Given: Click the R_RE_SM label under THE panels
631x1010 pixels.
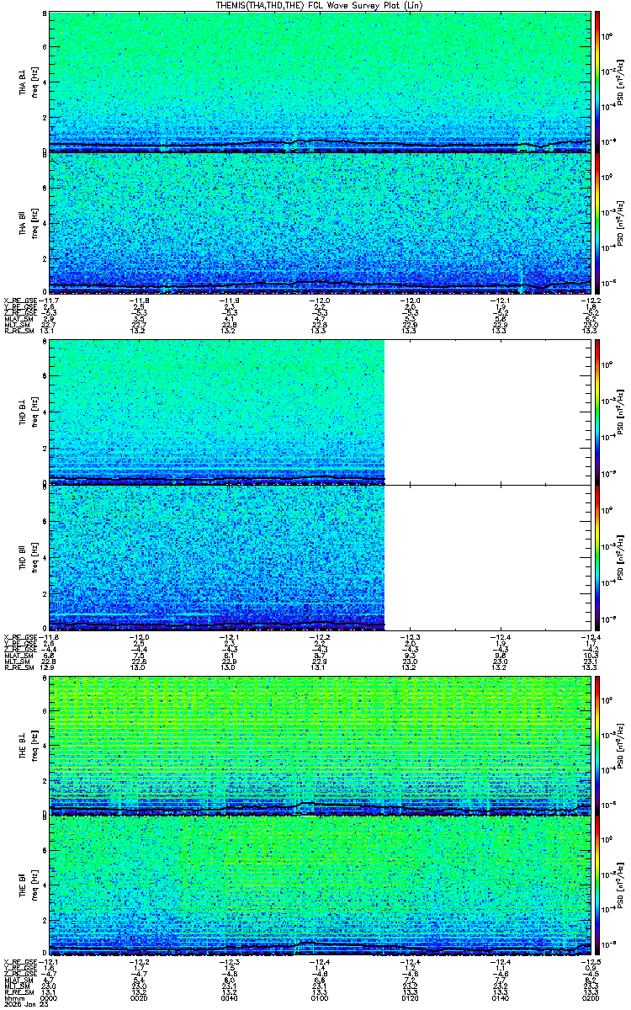Looking at the screenshot, I should coord(19,991).
